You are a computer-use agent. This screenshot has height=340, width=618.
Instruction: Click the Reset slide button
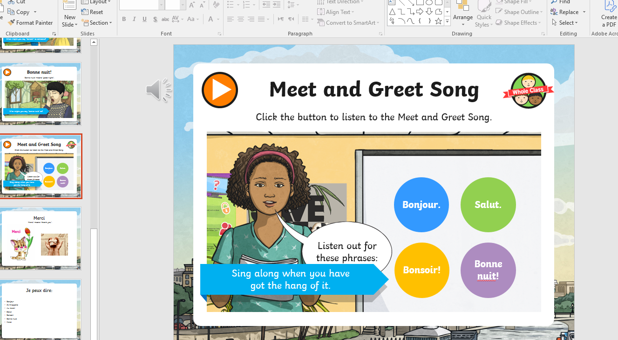pyautogui.click(x=92, y=12)
